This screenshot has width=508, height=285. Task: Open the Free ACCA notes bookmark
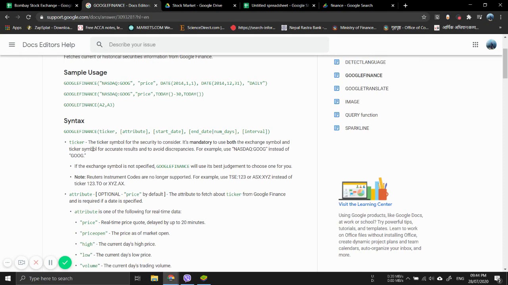pos(100,28)
